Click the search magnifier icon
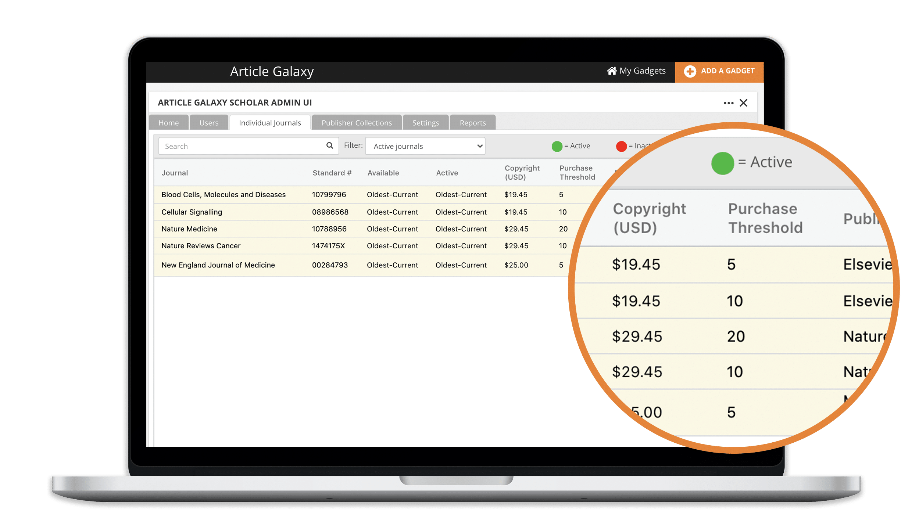This screenshot has width=919, height=511. [x=330, y=145]
